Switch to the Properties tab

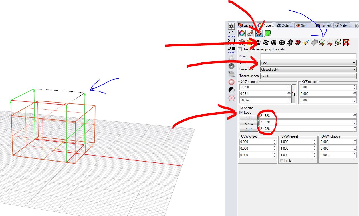coord(265,25)
